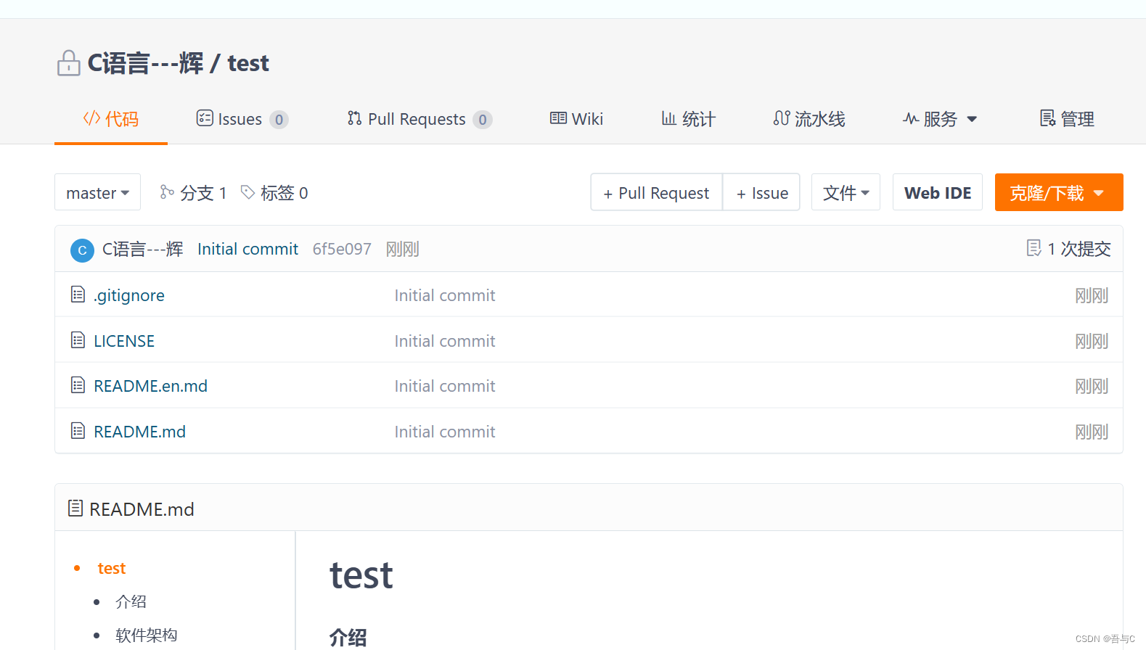Click the 管理 management icon

click(1047, 118)
